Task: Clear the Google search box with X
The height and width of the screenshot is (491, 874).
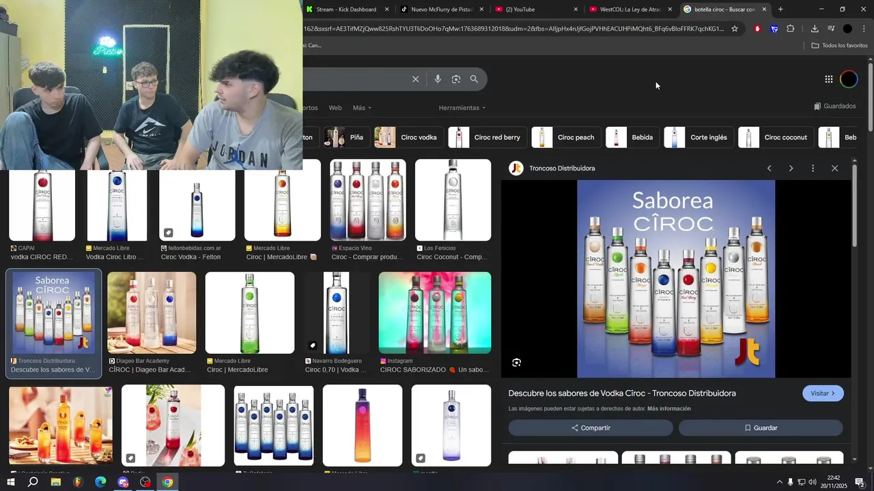Action: (415, 79)
